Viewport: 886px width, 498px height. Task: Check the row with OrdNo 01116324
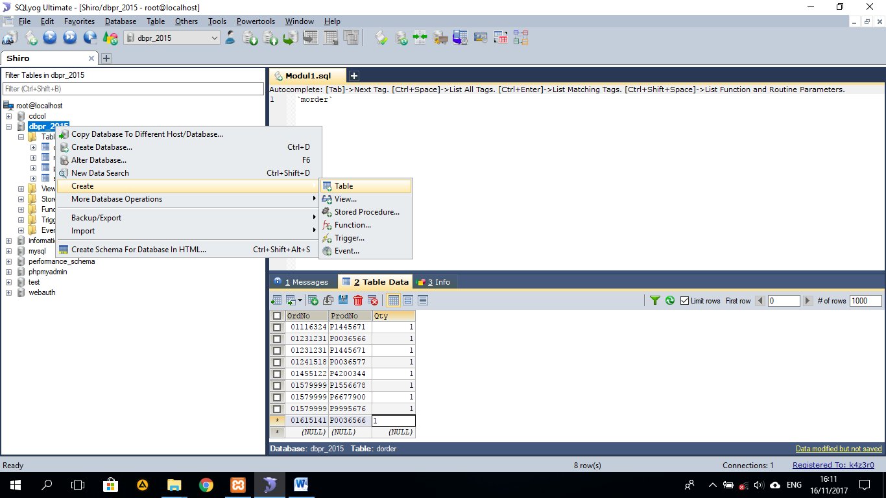(277, 327)
